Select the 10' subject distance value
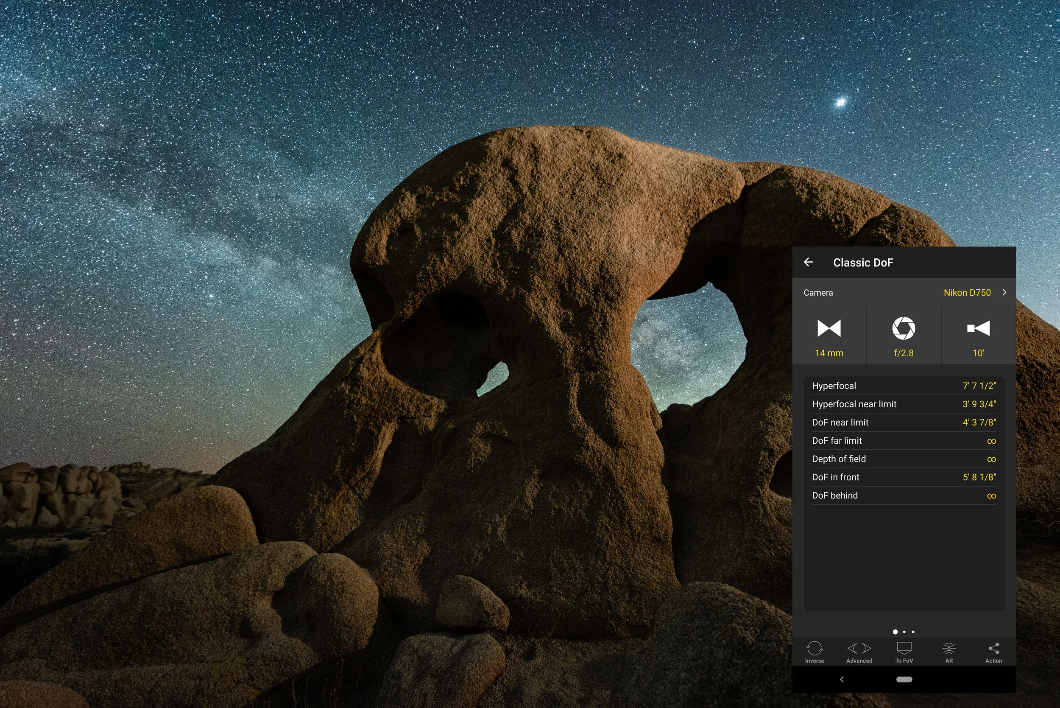This screenshot has width=1060, height=708. point(978,353)
